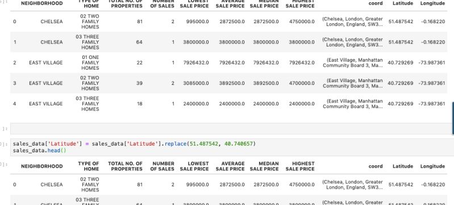Click the CHELSEA cell in row 0 of the lower table
The height and width of the screenshot is (205, 454).
(x=52, y=185)
